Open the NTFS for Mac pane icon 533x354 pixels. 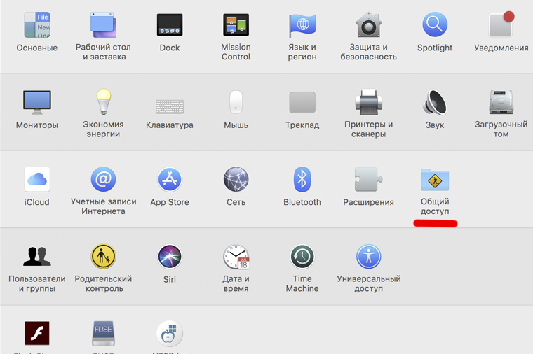click(170, 334)
